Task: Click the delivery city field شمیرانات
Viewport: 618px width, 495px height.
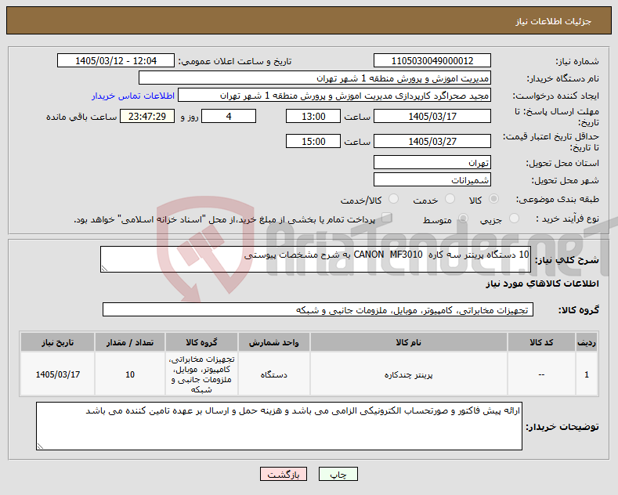Action: click(432, 179)
